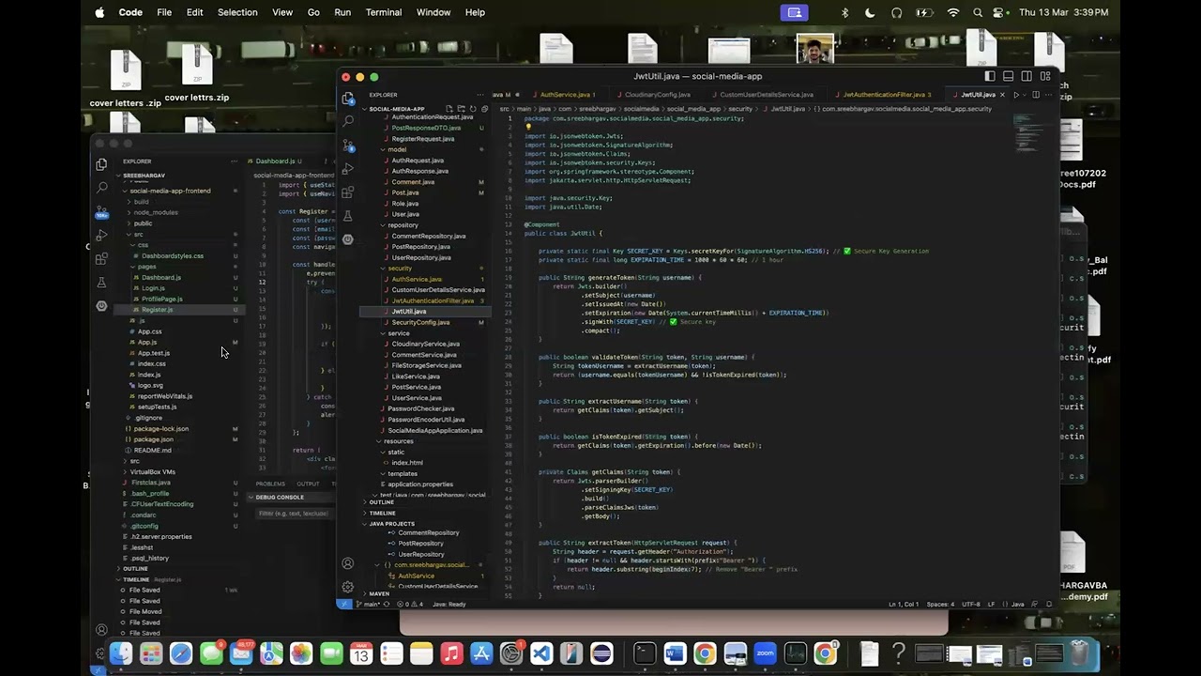Screen dimensions: 1201x676
Task: Switch to CloudinaryConfig.java editor tab
Action: (656, 95)
